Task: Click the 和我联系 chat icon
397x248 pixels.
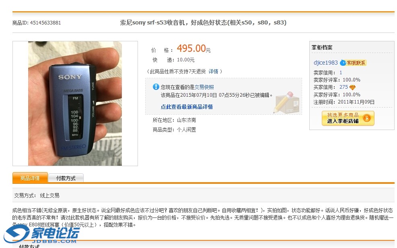Action: pyautogui.click(x=353, y=63)
